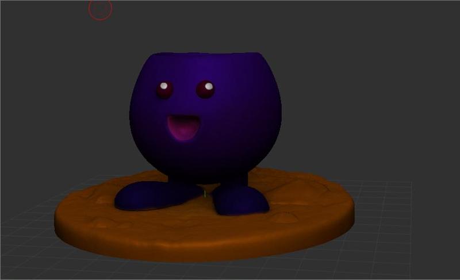Click the character's open pink mouth
Screen dimensions: 460x280
pos(184,128)
